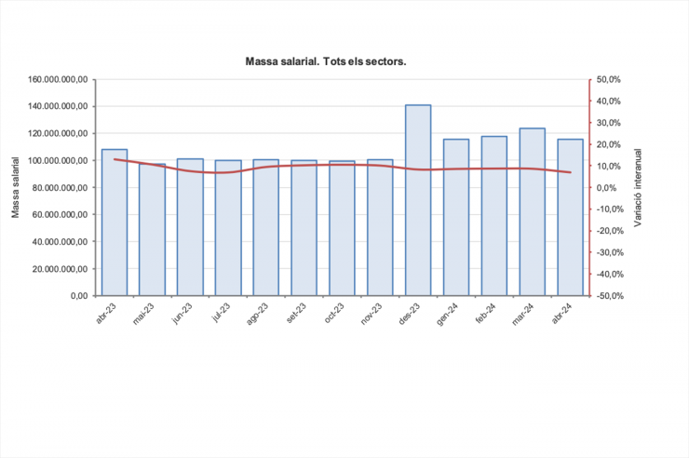Click the oct-23 bar
The width and height of the screenshot is (689, 458).
342,233
